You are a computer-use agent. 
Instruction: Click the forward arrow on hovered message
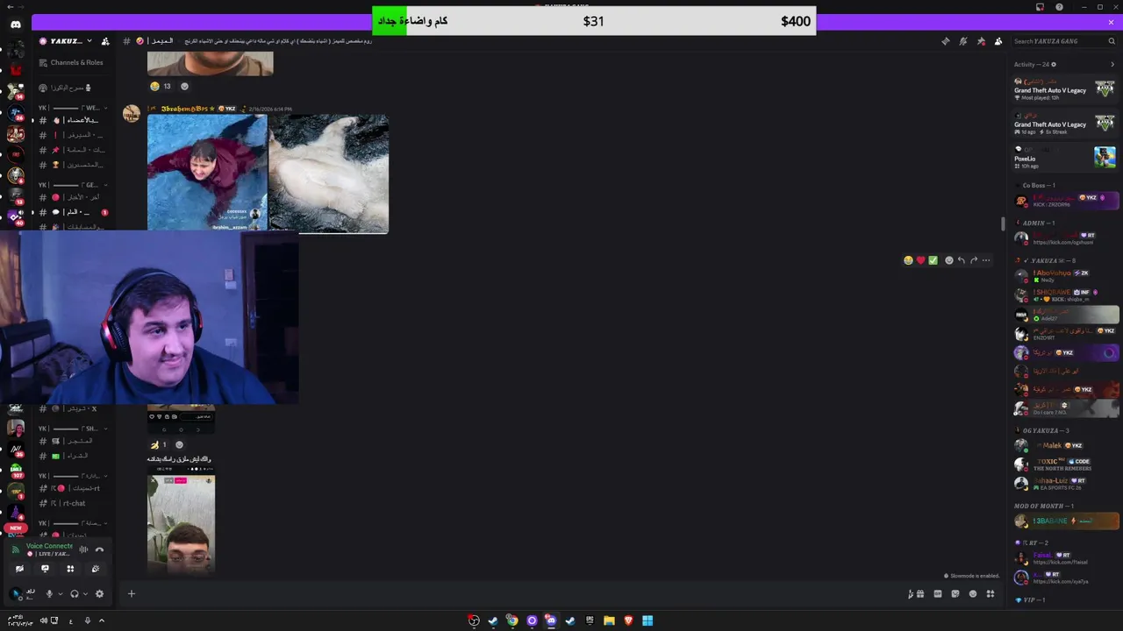pyautogui.click(x=973, y=260)
